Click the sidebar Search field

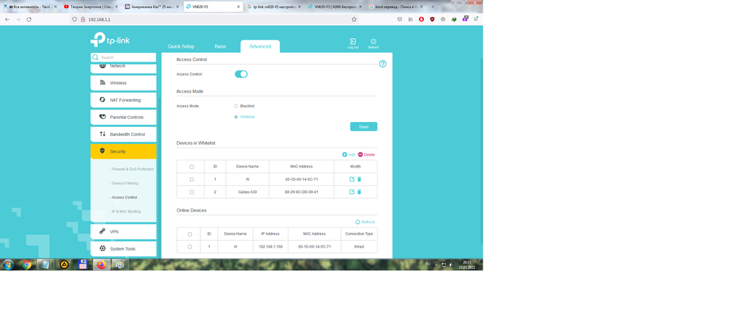(x=127, y=57)
